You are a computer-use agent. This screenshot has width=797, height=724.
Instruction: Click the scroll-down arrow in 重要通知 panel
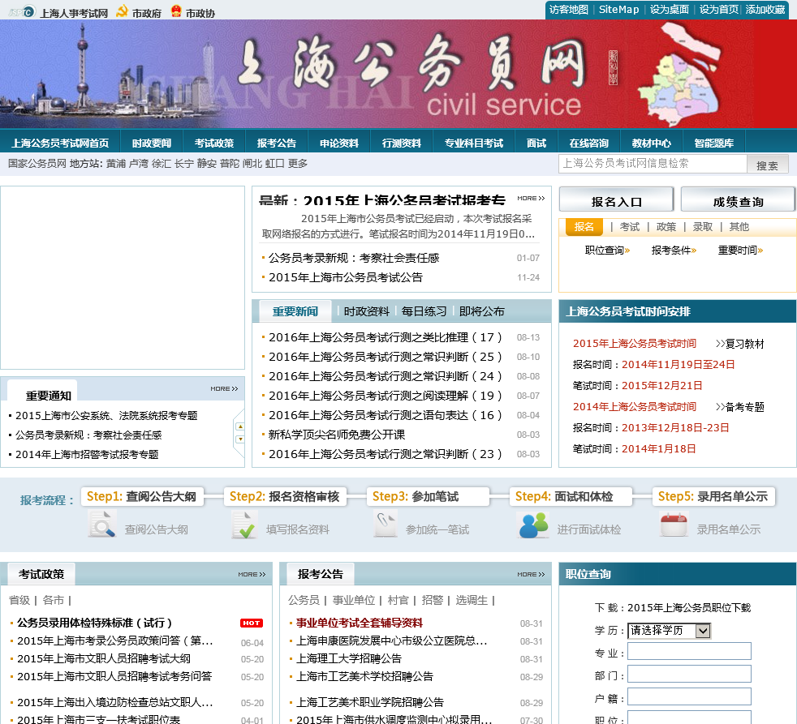(240, 439)
